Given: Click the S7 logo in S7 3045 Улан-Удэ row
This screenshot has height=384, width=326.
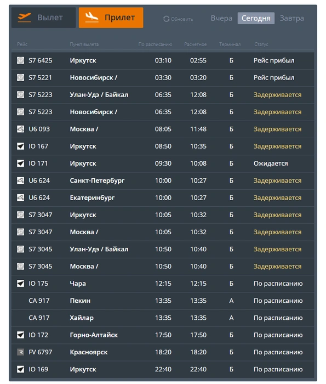Looking at the screenshot, I should click(20, 249).
